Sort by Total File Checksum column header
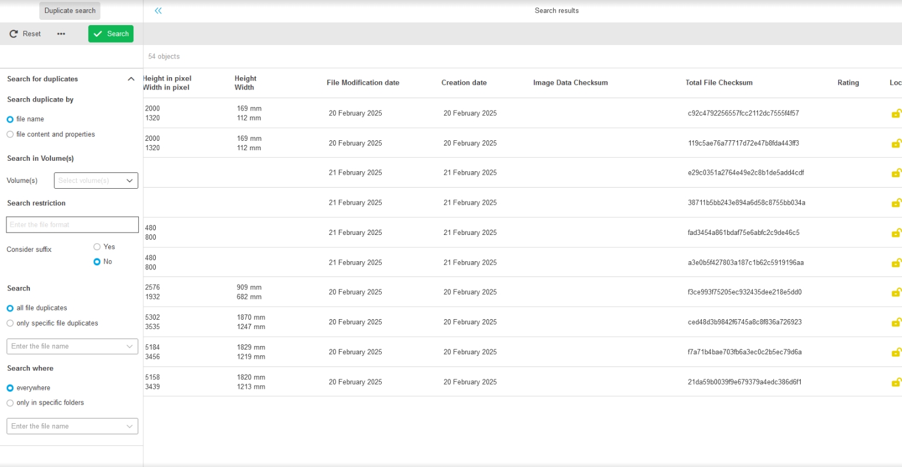Screen dimensions: 902x467 [x=719, y=83]
